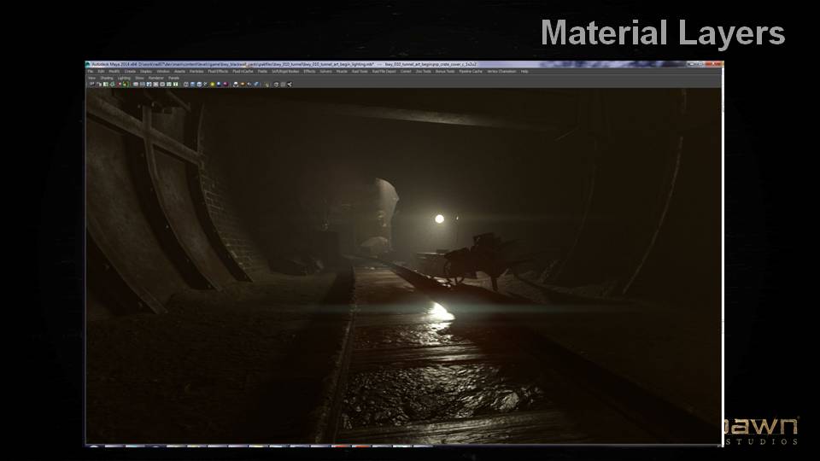The width and height of the screenshot is (820, 461).
Task: Open the viewport panel View menu
Action: pos(91,78)
